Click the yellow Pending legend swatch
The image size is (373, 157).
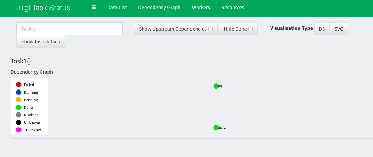pos(19,100)
